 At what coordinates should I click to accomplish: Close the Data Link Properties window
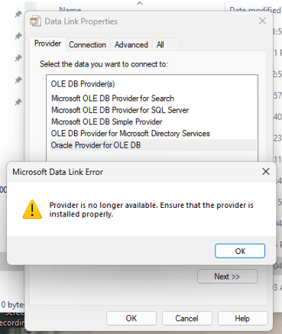tap(262, 21)
